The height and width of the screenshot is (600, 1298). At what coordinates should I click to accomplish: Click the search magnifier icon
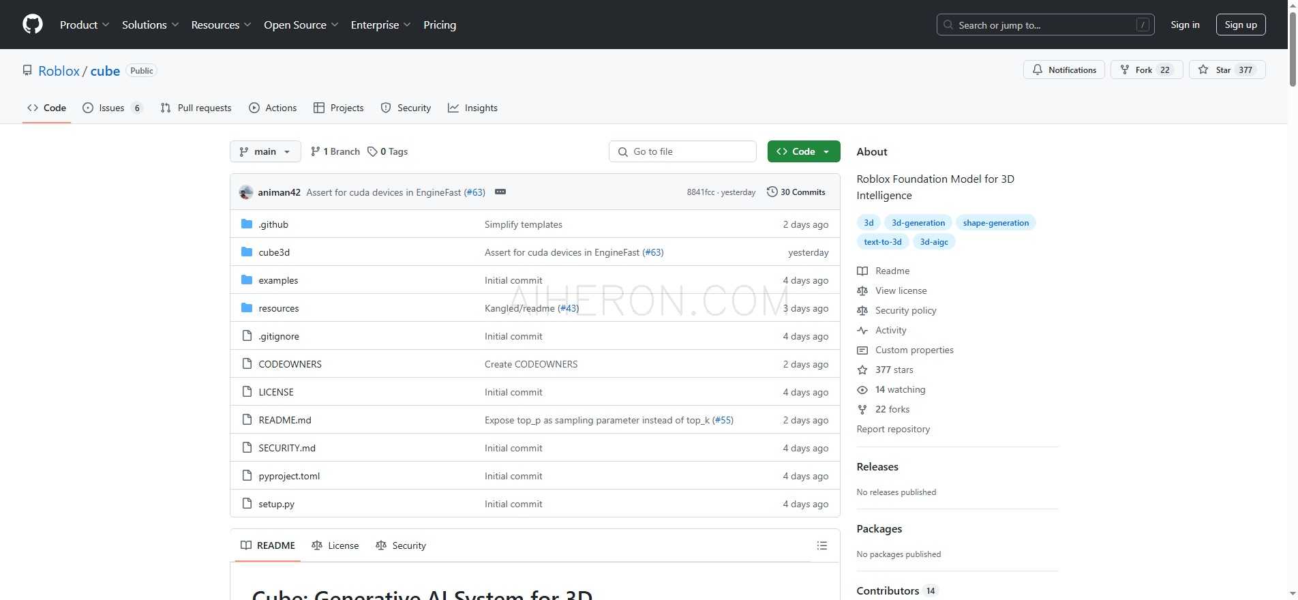pos(948,25)
